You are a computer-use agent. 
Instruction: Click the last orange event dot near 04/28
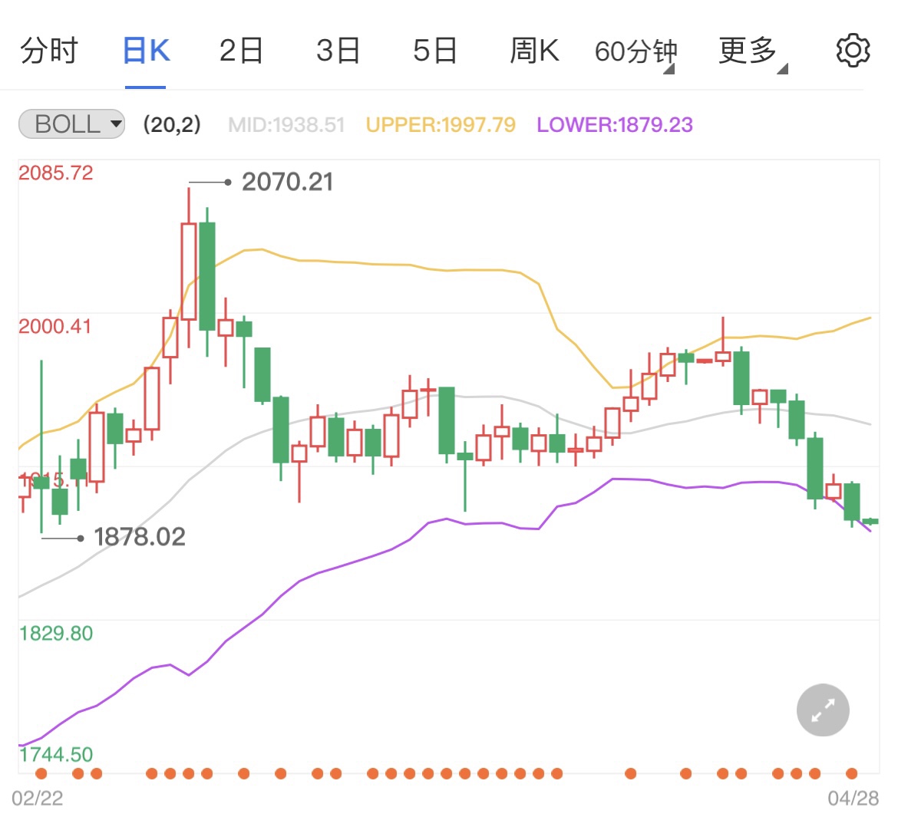[852, 774]
